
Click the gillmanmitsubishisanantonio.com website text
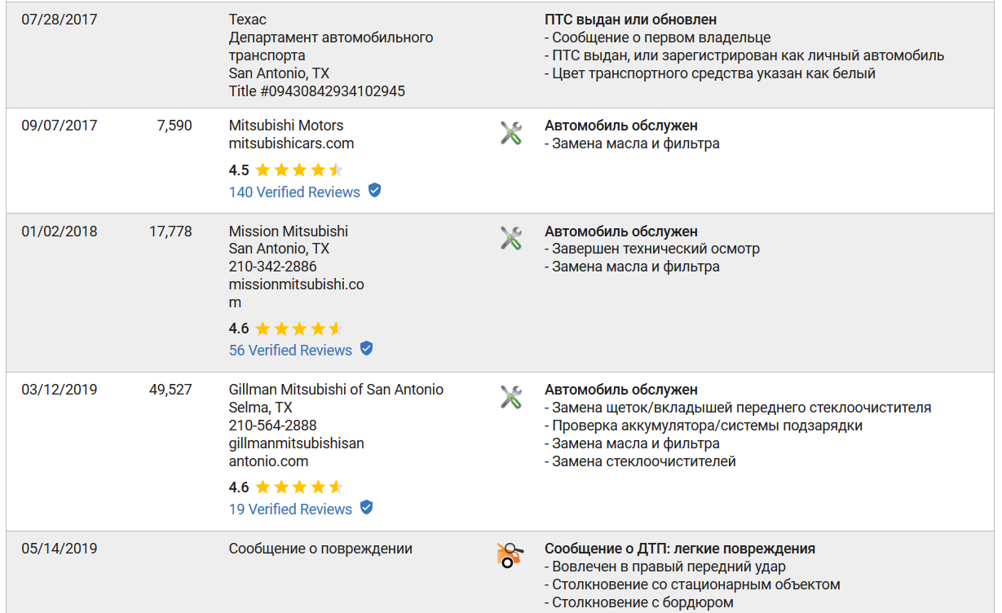point(297,452)
